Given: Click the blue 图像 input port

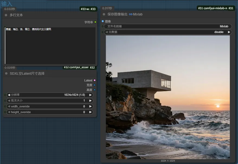Looking at the screenshot, I should pyautogui.click(x=103, y=21).
